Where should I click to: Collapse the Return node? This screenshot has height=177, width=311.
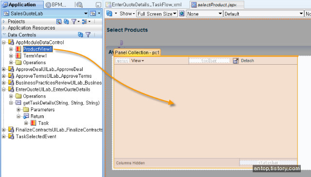pyautogui.click(x=18, y=116)
